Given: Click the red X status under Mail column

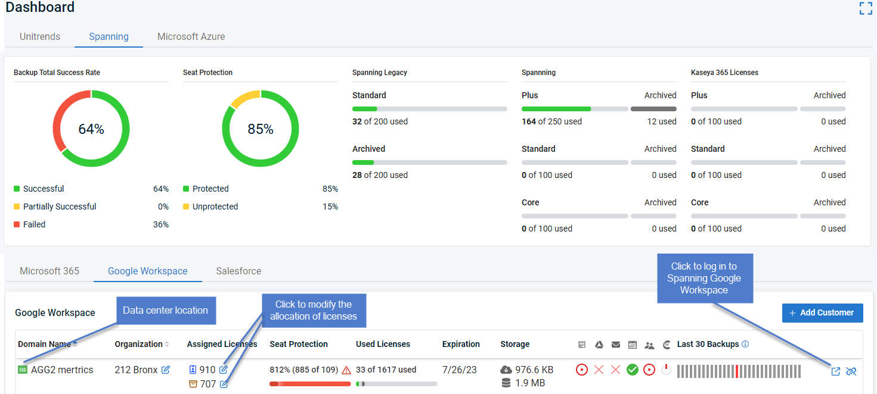Looking at the screenshot, I should [x=616, y=370].
